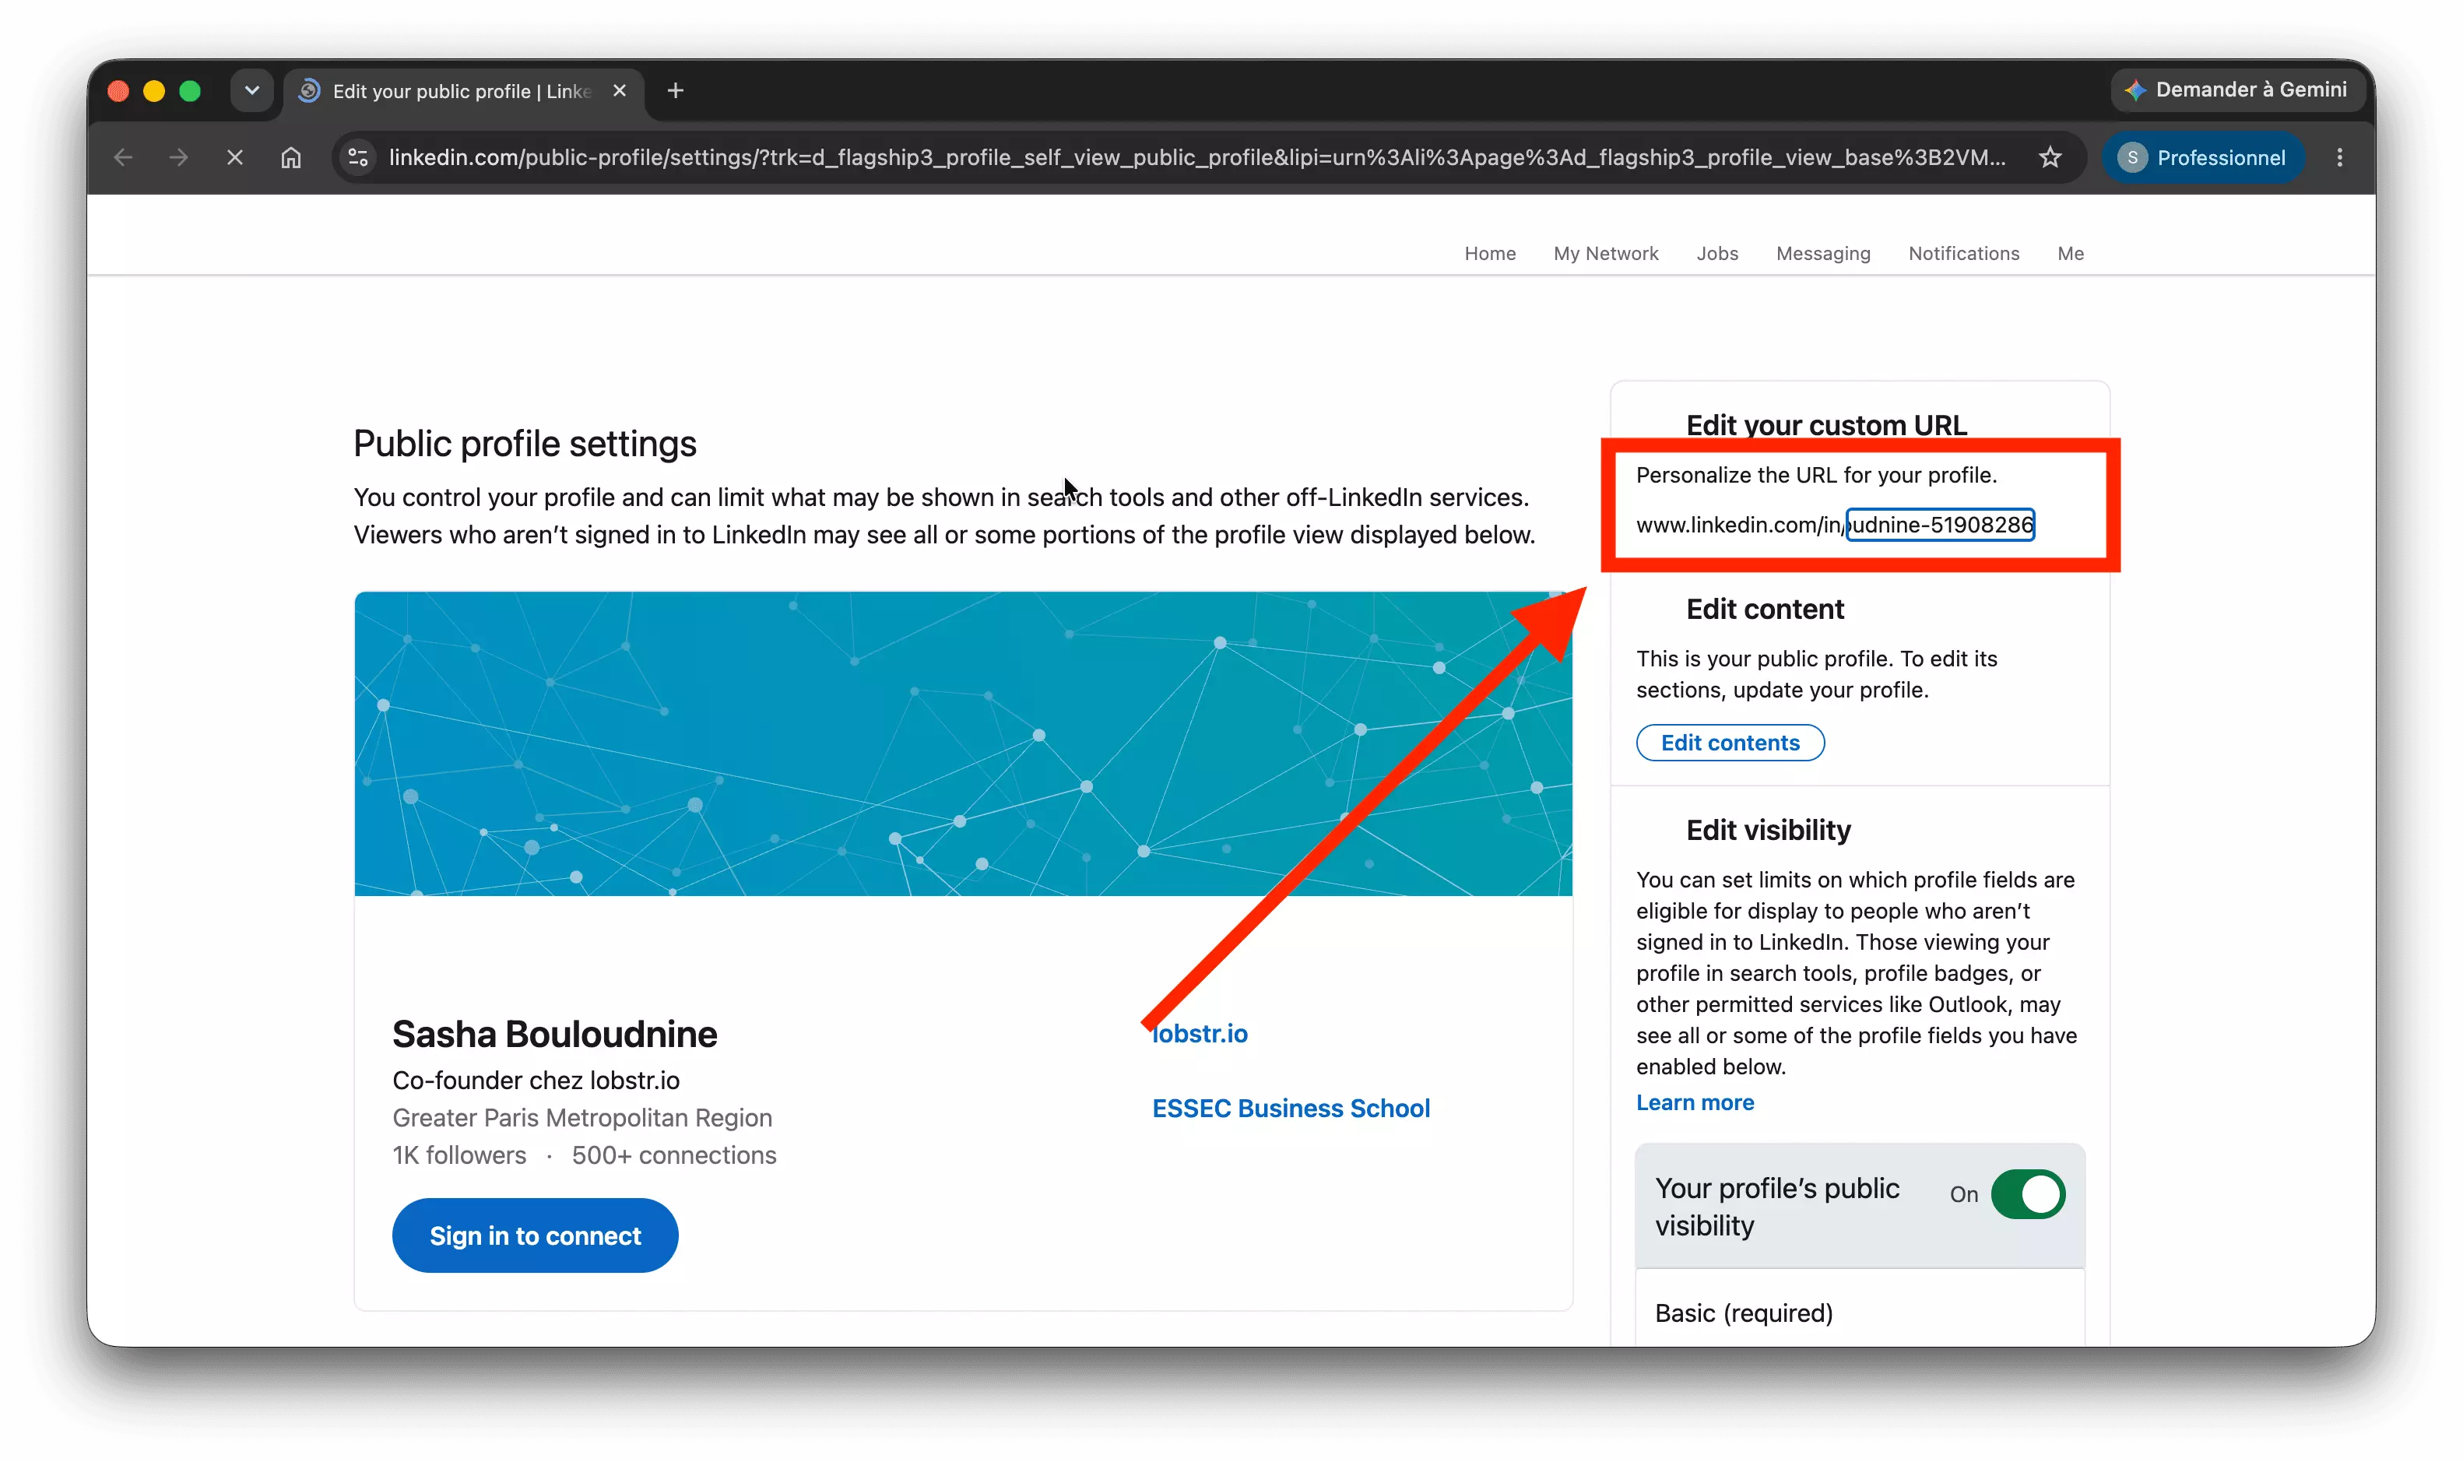The image size is (2463, 1462).
Task: Click the linkedin.com address bar URL
Action: [x=1196, y=157]
